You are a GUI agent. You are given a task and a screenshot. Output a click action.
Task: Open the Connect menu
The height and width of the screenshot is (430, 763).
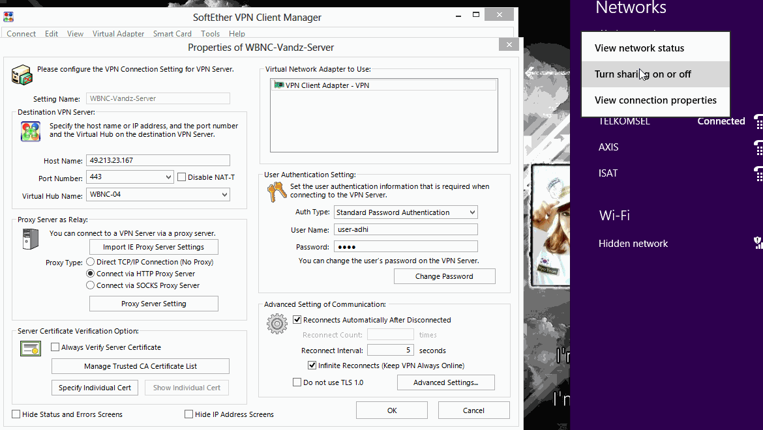pyautogui.click(x=21, y=33)
